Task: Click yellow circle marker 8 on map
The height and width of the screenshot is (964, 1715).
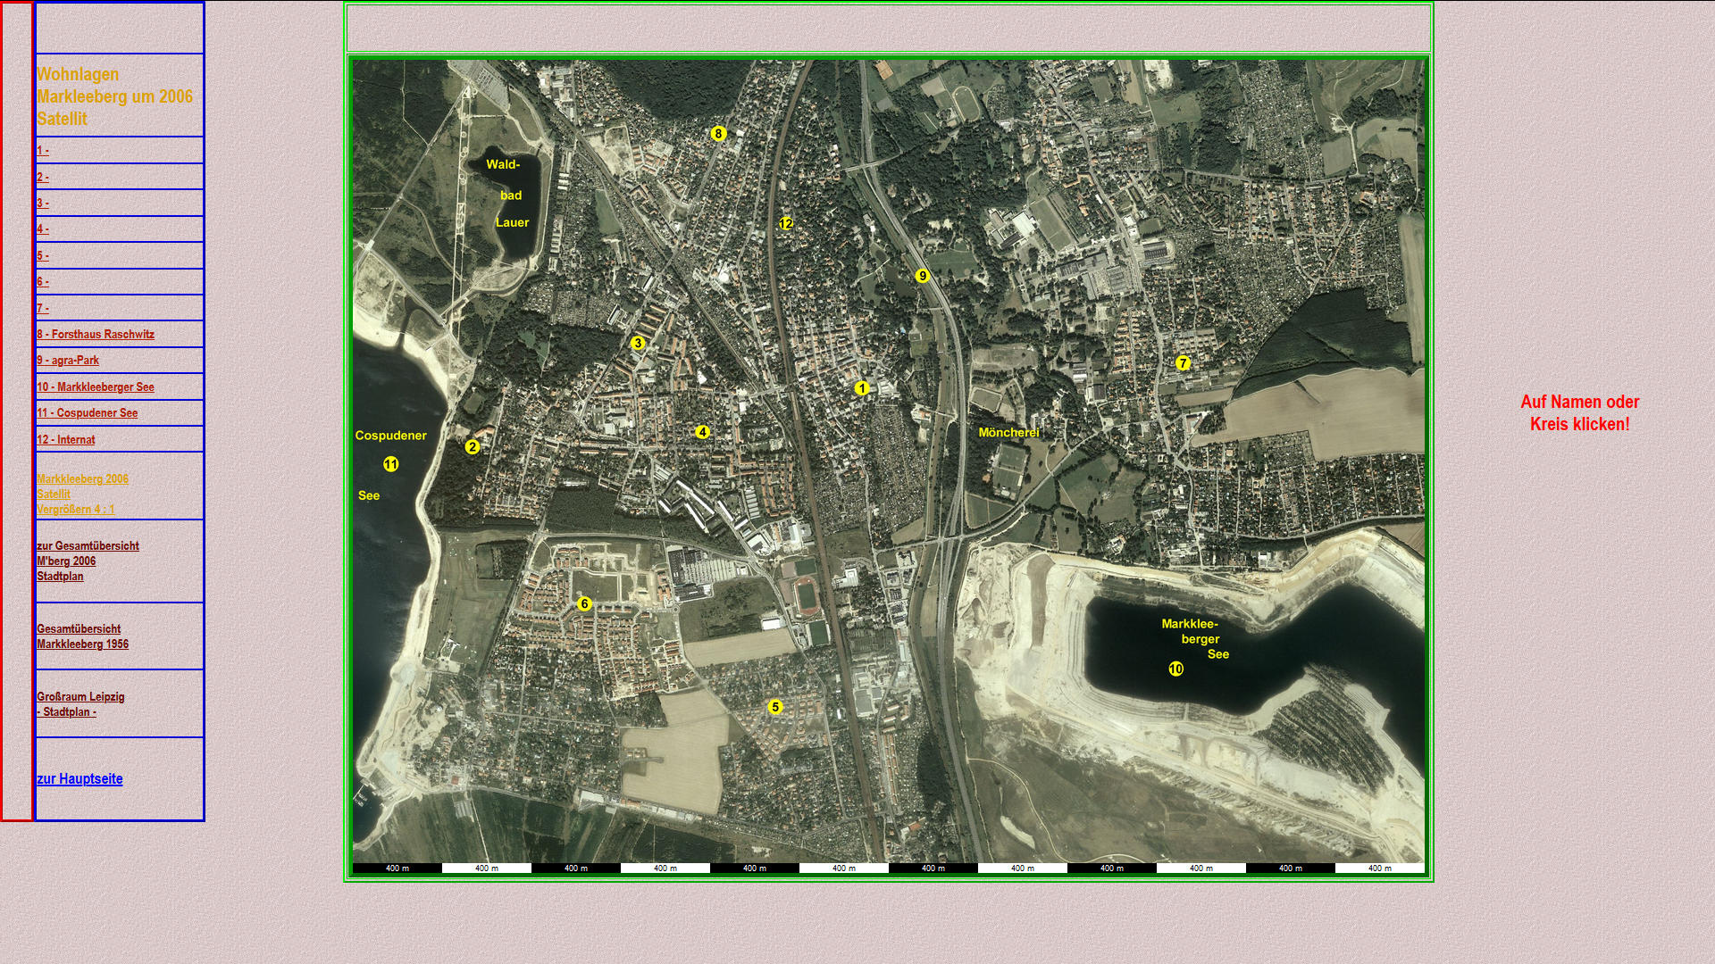Action: coord(718,134)
